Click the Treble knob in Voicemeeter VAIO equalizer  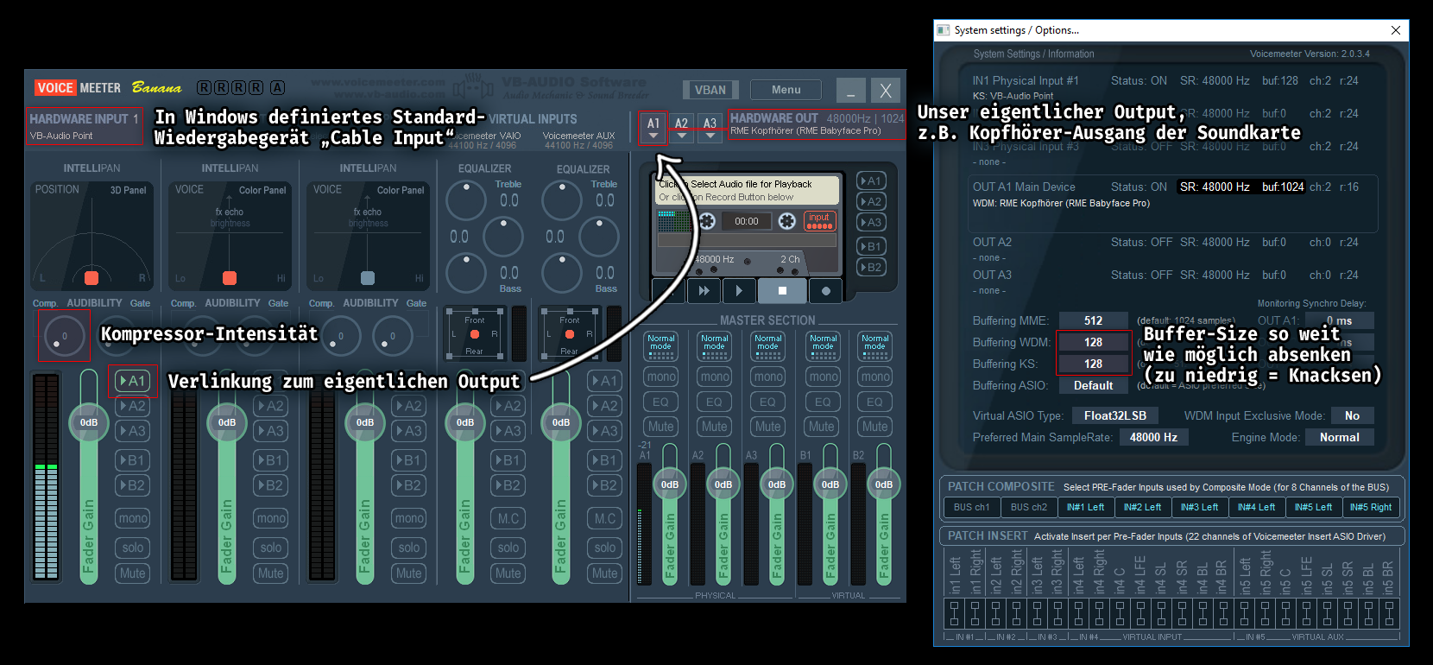pos(466,200)
